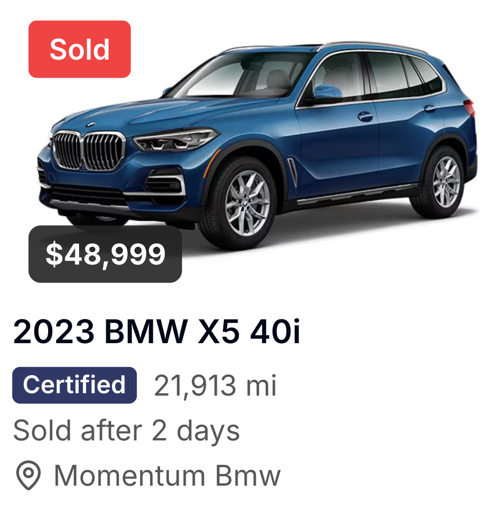Click the $48,999 price tag

coord(105,254)
